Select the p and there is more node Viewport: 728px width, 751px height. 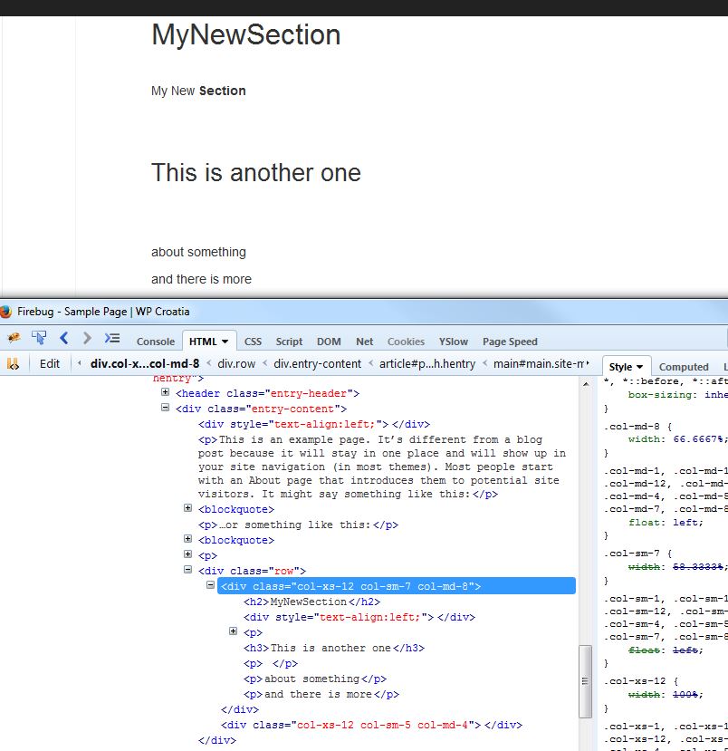pyautogui.click(x=321, y=695)
